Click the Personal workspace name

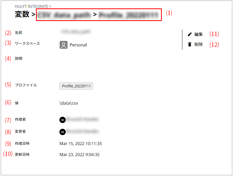[78, 45]
